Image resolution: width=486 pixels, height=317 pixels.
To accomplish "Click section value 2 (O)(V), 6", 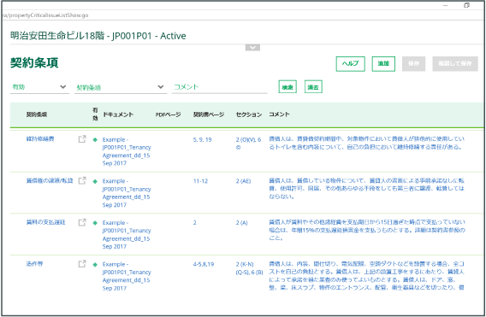I will click(x=248, y=144).
